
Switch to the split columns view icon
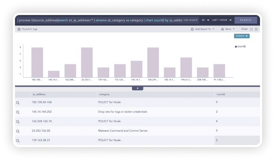click(251, 29)
